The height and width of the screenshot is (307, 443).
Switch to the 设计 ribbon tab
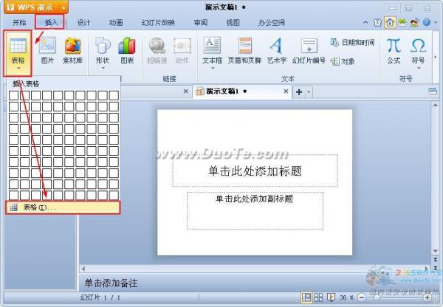83,23
